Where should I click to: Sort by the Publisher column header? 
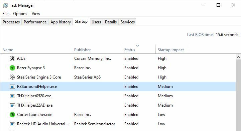click(97, 49)
